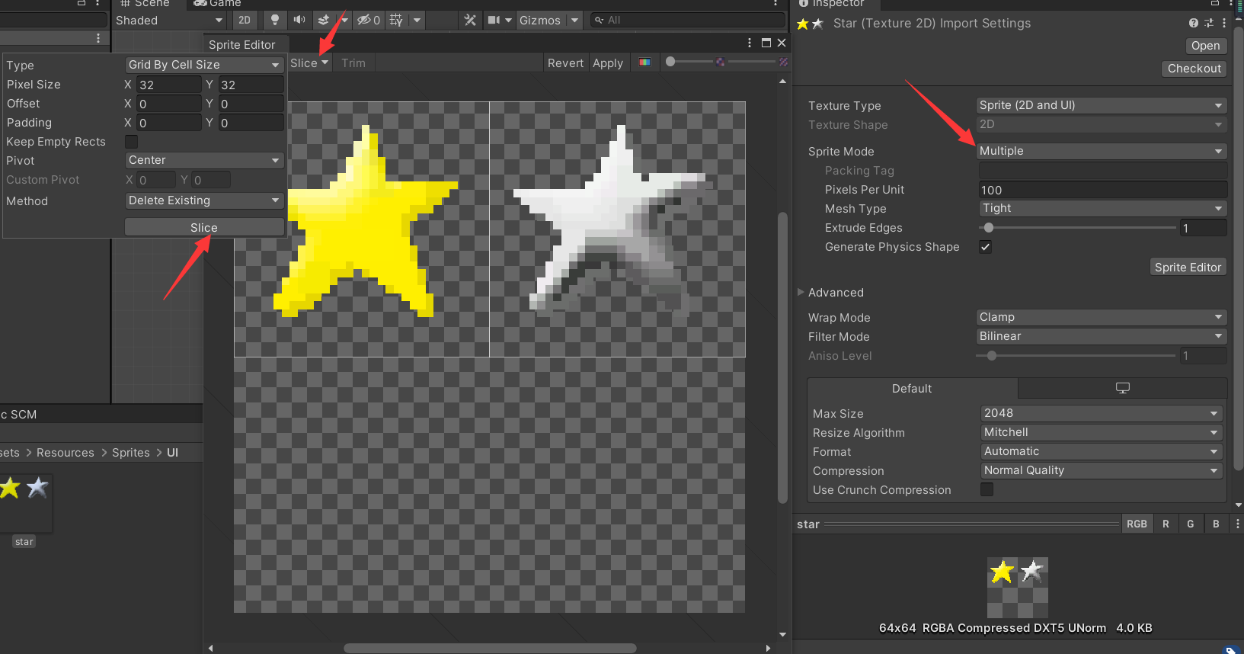Switch to platform override monitor tab
Screen dimensions: 1244x654
(1123, 388)
